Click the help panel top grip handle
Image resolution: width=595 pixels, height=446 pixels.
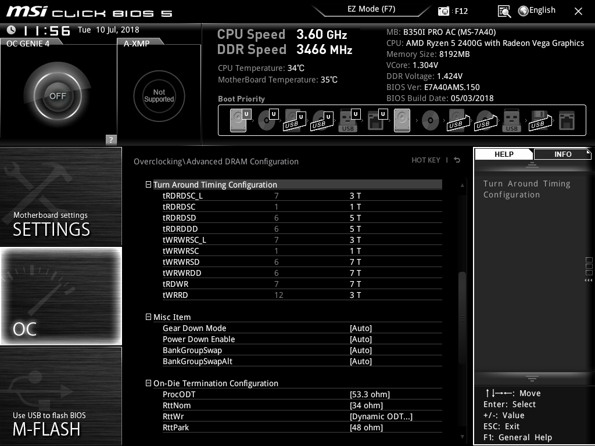(x=532, y=164)
